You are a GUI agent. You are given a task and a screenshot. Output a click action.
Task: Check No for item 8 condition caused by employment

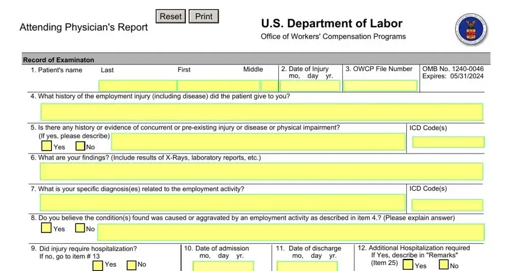(80, 228)
